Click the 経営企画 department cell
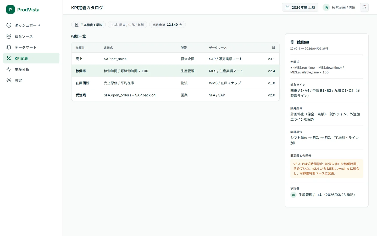This screenshot has width=377, height=236. click(x=188, y=59)
